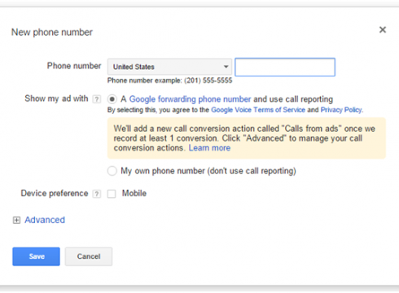This screenshot has width=399, height=293.
Task: Click the New phone number dialog title
Action: tap(52, 33)
